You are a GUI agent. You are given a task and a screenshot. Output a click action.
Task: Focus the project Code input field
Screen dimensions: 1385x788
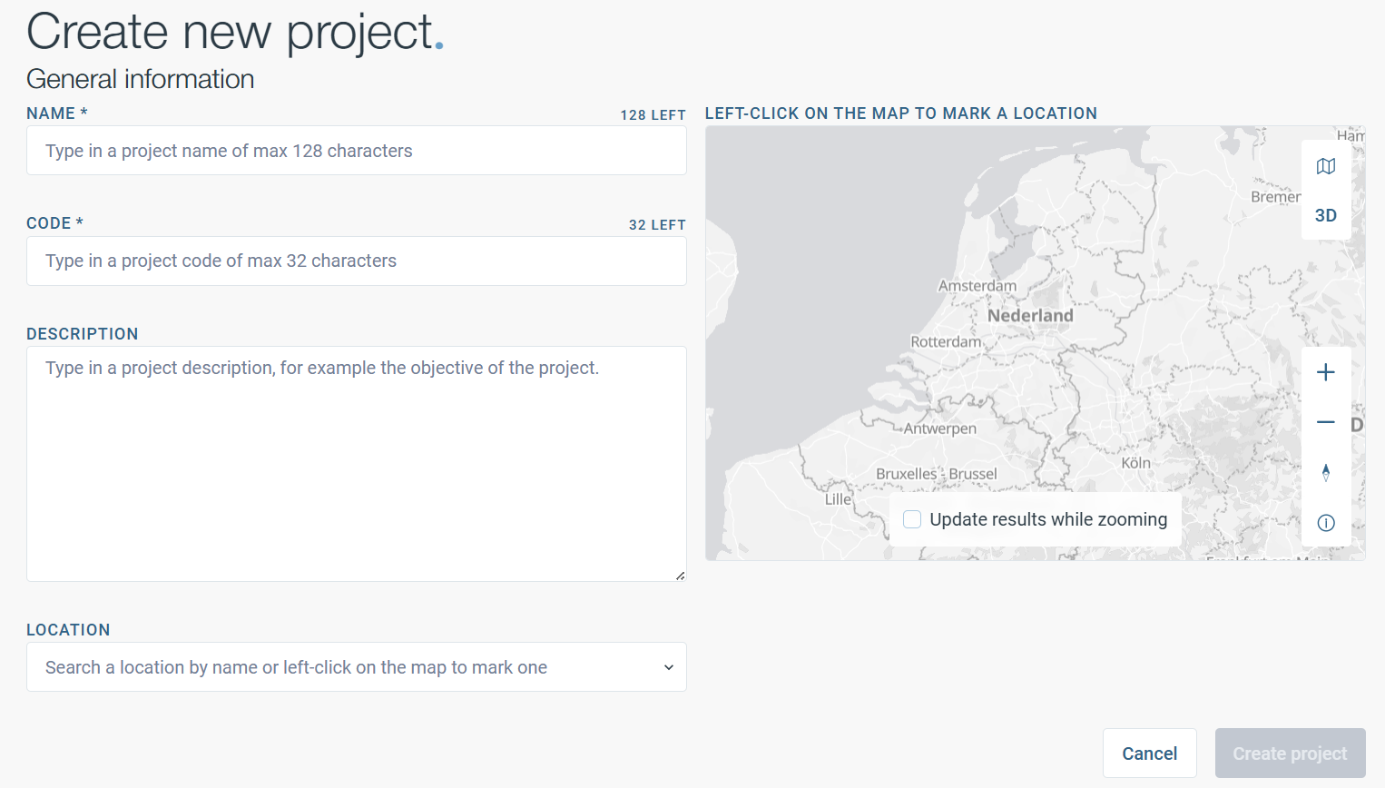pyautogui.click(x=356, y=261)
